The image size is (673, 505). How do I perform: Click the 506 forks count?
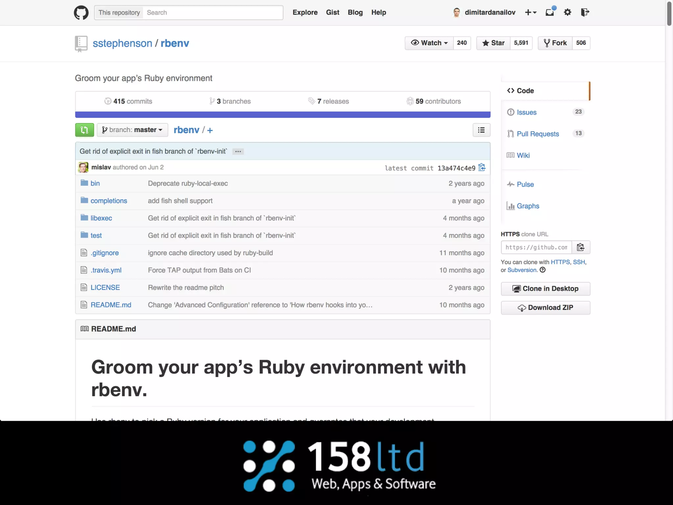(x=581, y=43)
